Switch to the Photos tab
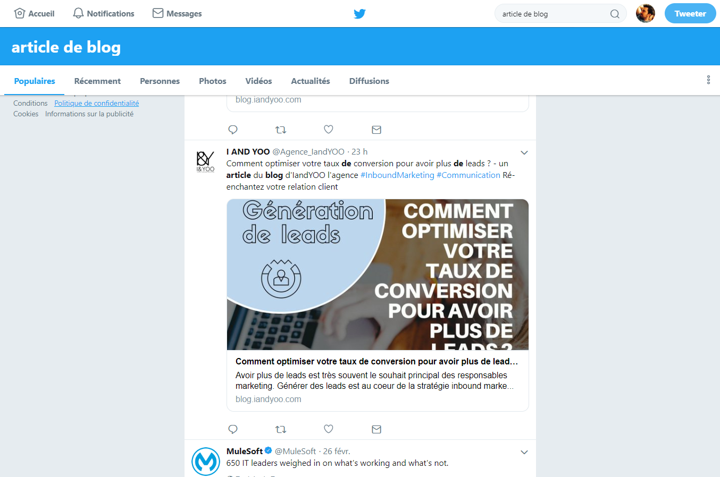The height and width of the screenshot is (477, 720). tap(213, 81)
